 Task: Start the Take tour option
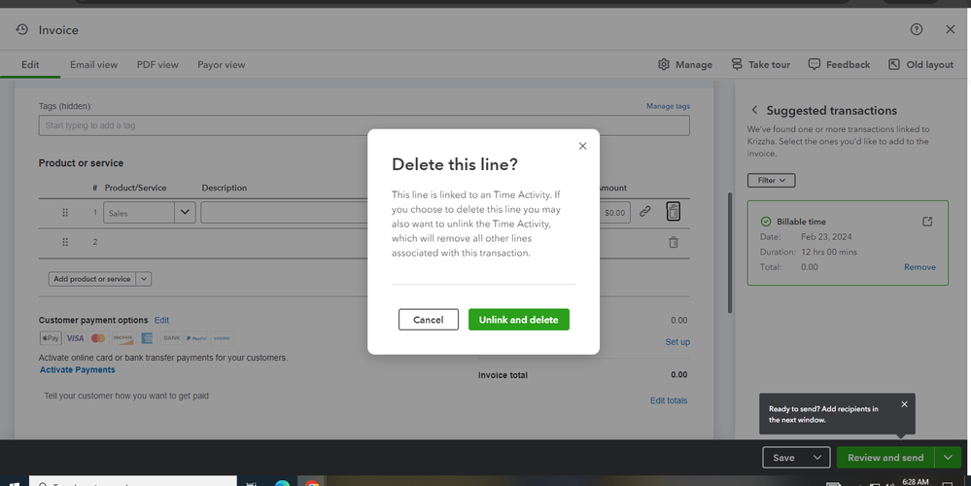[760, 64]
